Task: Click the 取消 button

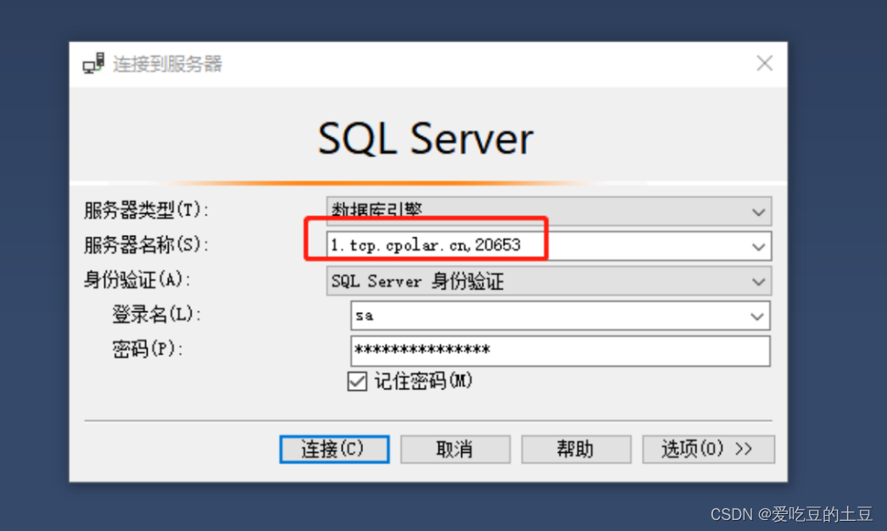Action: tap(455, 449)
